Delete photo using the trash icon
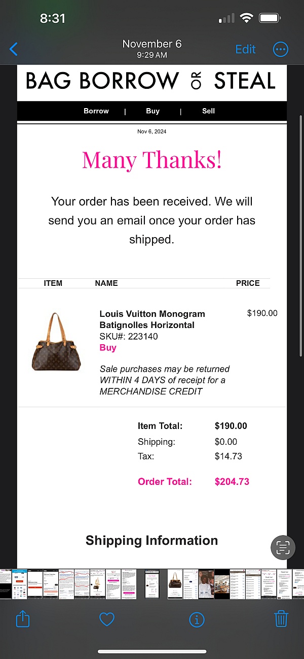The width and height of the screenshot is (304, 659). (281, 619)
